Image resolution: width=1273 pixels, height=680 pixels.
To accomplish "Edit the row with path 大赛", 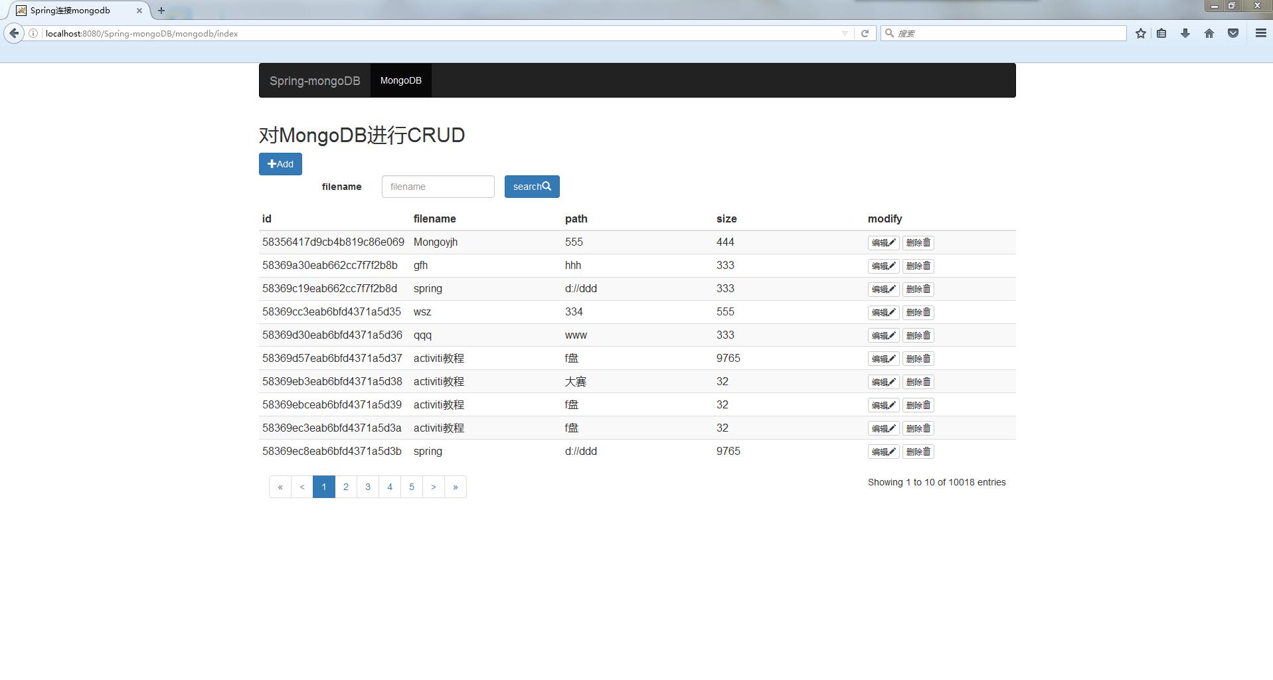I will 883,382.
